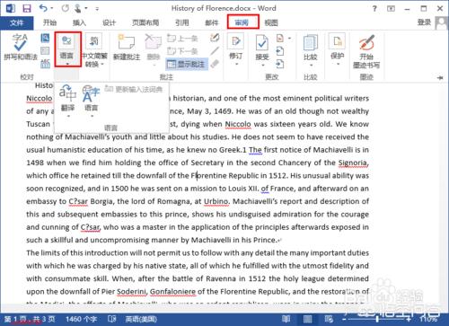Open ribbon display options button
Viewport: 449px width, 326px height.
coord(391,8)
